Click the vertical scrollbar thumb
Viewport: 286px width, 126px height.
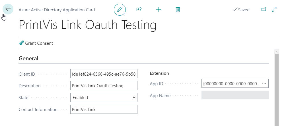pyautogui.click(x=276, y=88)
